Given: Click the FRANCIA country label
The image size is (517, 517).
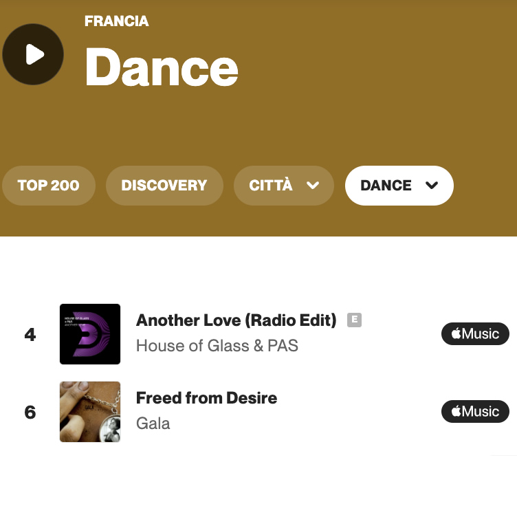Looking at the screenshot, I should [117, 21].
